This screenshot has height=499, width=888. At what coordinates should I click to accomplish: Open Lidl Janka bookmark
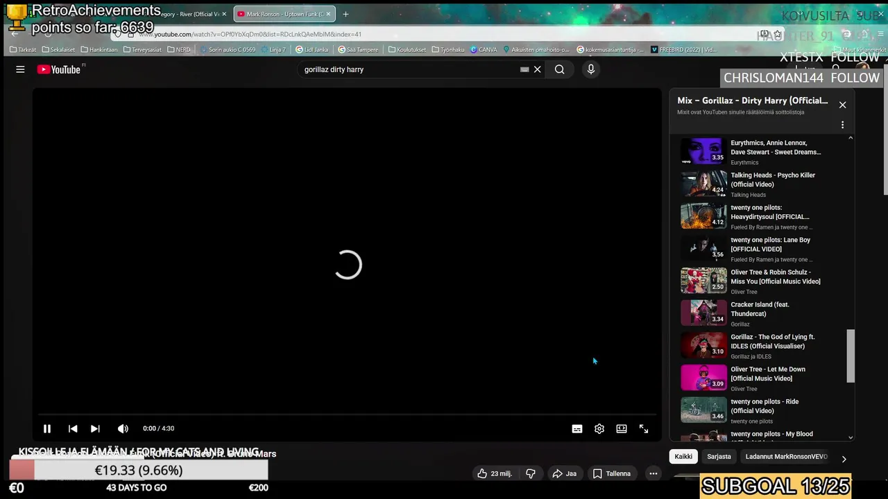312,50
